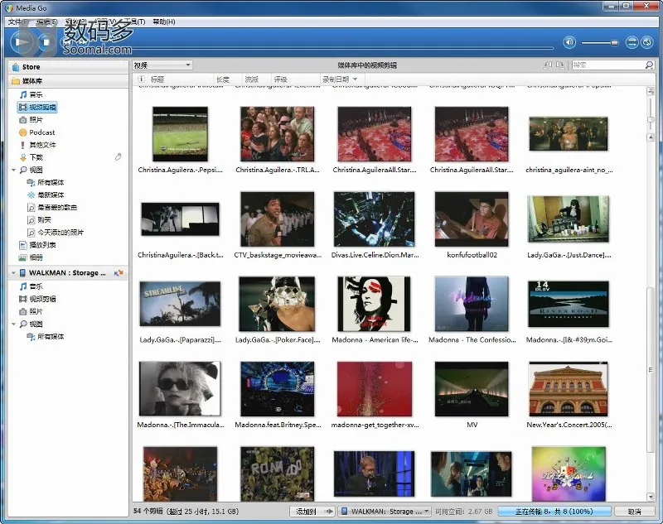The height and width of the screenshot is (524, 663).
Task: Start playback with the Play button
Action: pos(21,41)
